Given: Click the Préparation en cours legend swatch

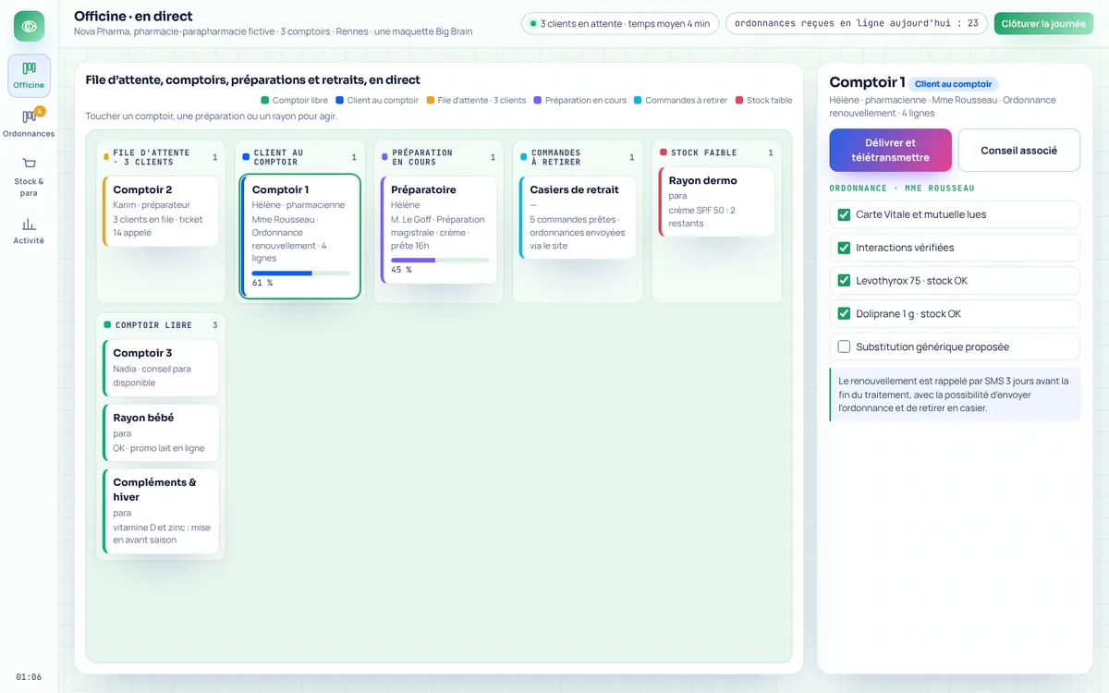Looking at the screenshot, I should (x=538, y=101).
